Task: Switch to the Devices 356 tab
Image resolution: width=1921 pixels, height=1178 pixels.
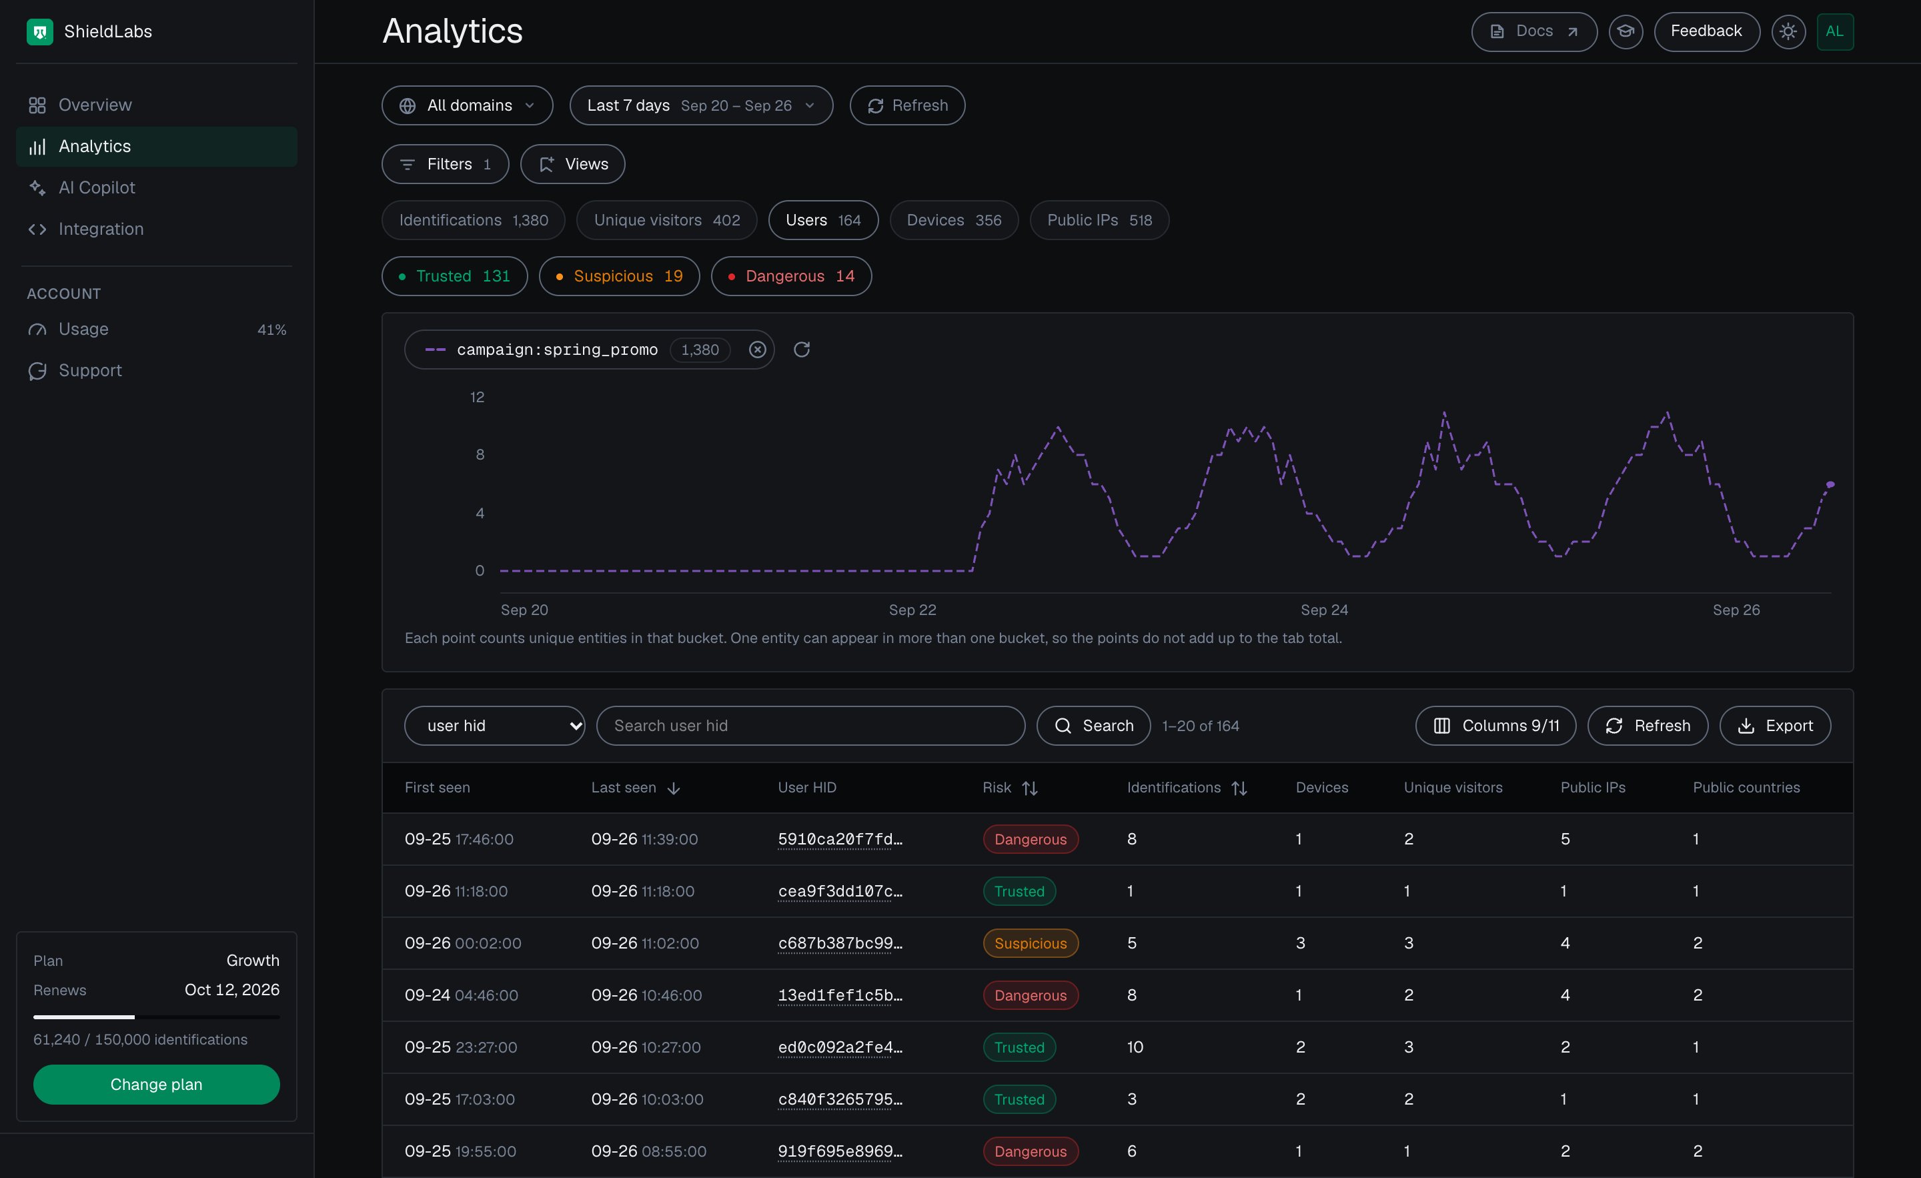Action: (953, 221)
